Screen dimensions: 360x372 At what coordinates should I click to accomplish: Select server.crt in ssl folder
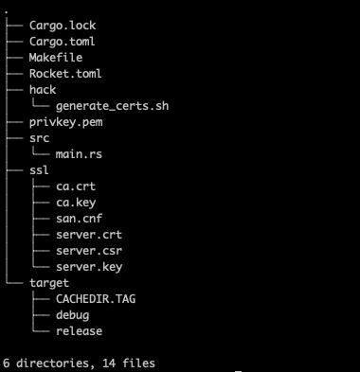click(x=89, y=235)
